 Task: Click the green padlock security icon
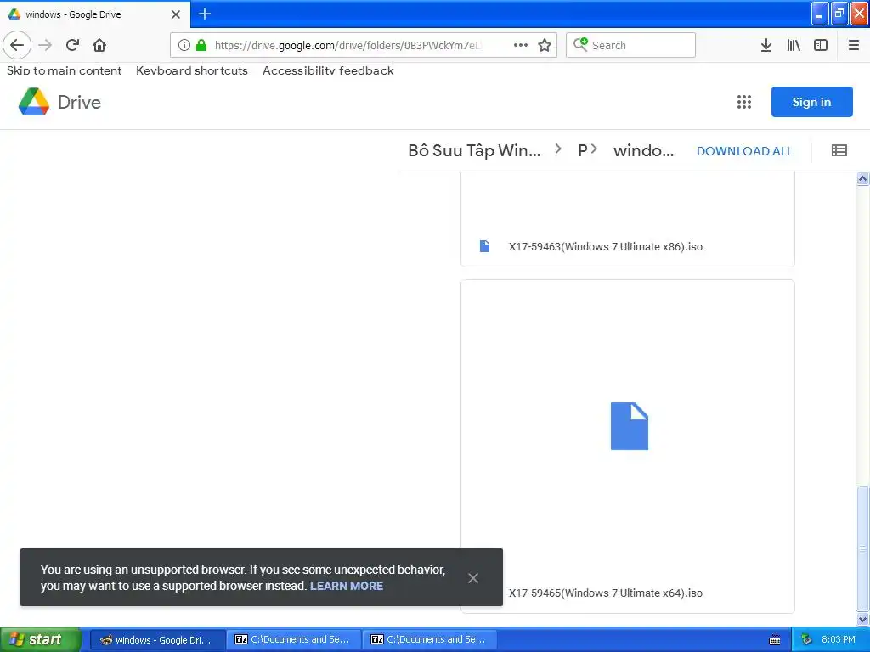[201, 45]
